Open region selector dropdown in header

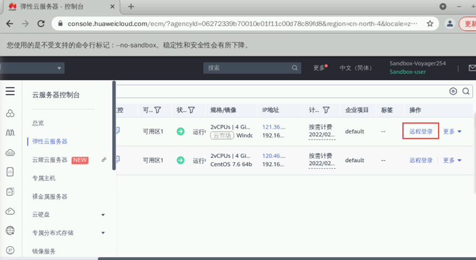pyautogui.click(x=32, y=68)
